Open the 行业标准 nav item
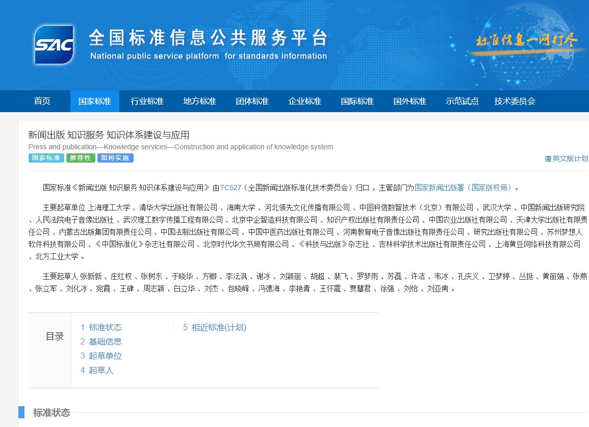The width and height of the screenshot is (589, 427). click(x=147, y=101)
